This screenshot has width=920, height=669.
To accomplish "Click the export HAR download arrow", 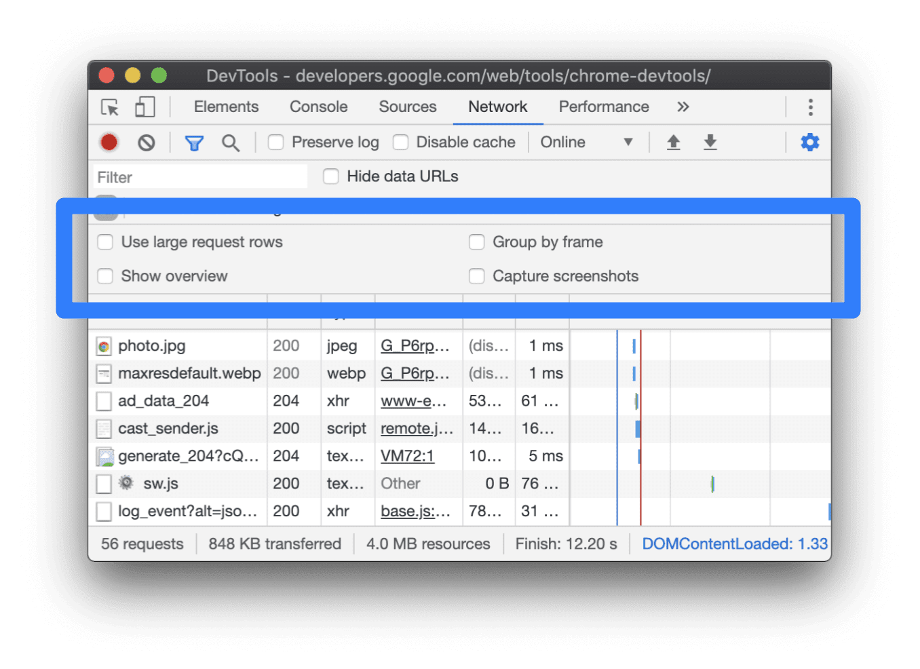I will (x=710, y=142).
